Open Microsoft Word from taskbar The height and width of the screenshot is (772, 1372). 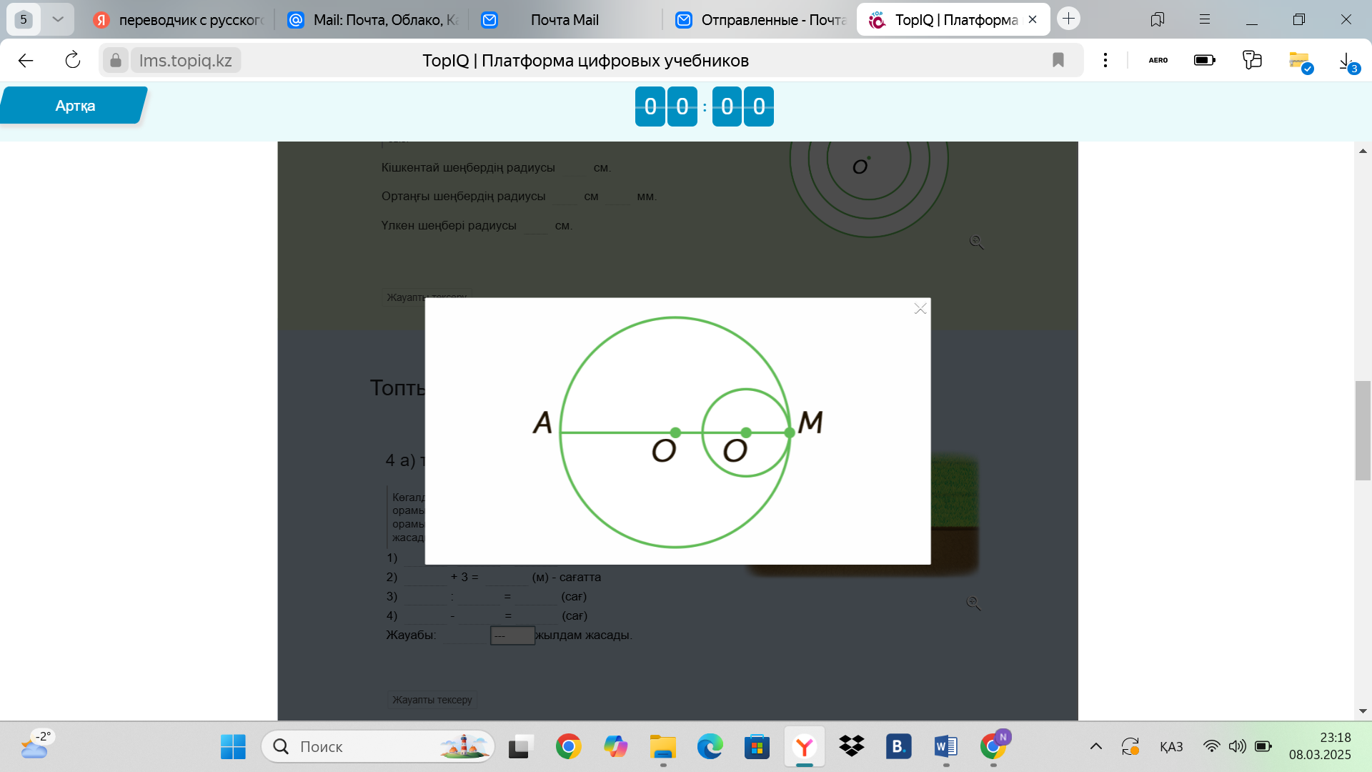(x=945, y=747)
